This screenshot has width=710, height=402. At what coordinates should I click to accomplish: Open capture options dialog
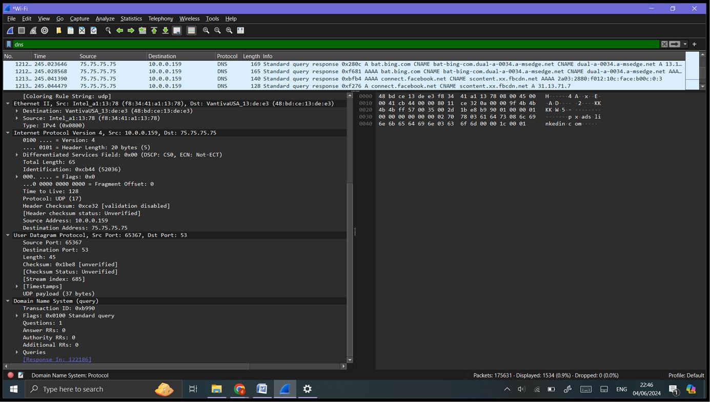[x=45, y=30]
